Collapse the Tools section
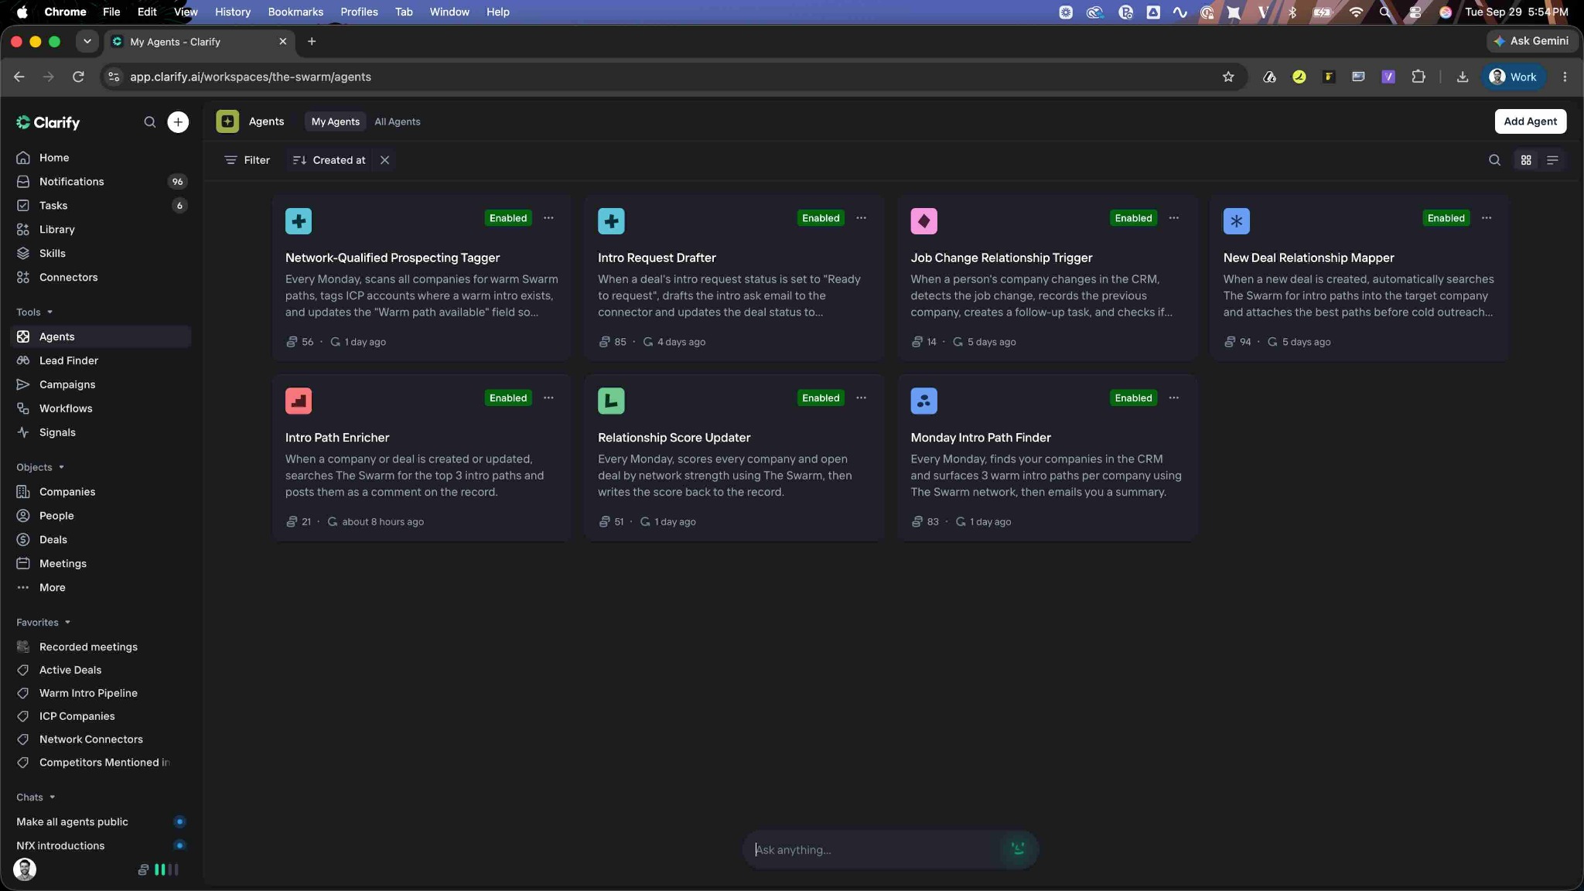Viewport: 1584px width, 891px height. coord(35,312)
